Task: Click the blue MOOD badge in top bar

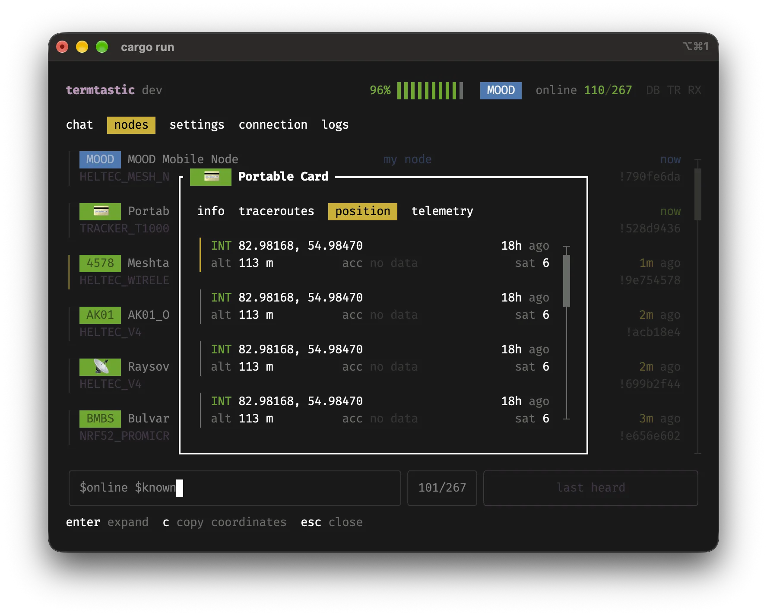Action: (x=501, y=90)
